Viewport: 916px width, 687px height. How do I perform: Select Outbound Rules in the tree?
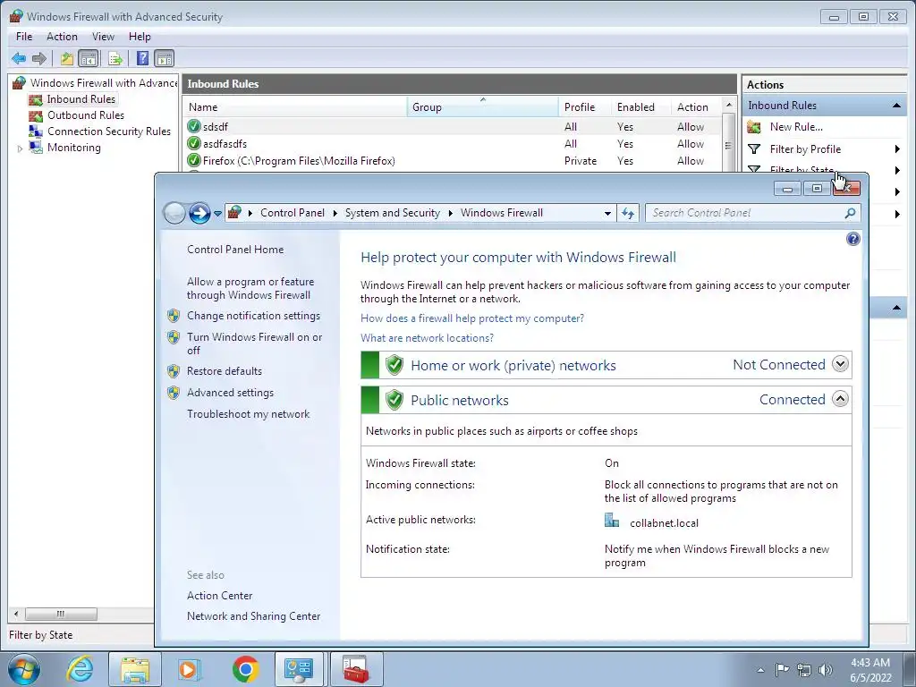pos(86,115)
